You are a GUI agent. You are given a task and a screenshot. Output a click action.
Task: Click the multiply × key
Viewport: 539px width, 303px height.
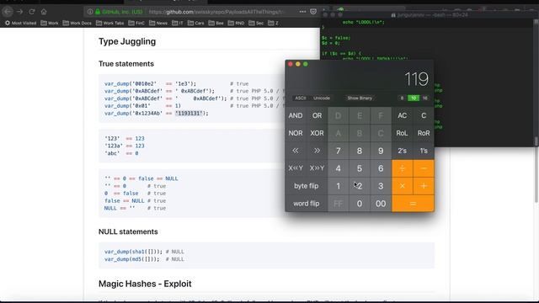(403, 186)
